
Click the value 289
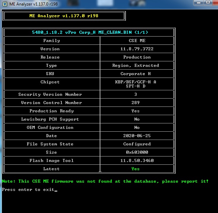point(136,103)
